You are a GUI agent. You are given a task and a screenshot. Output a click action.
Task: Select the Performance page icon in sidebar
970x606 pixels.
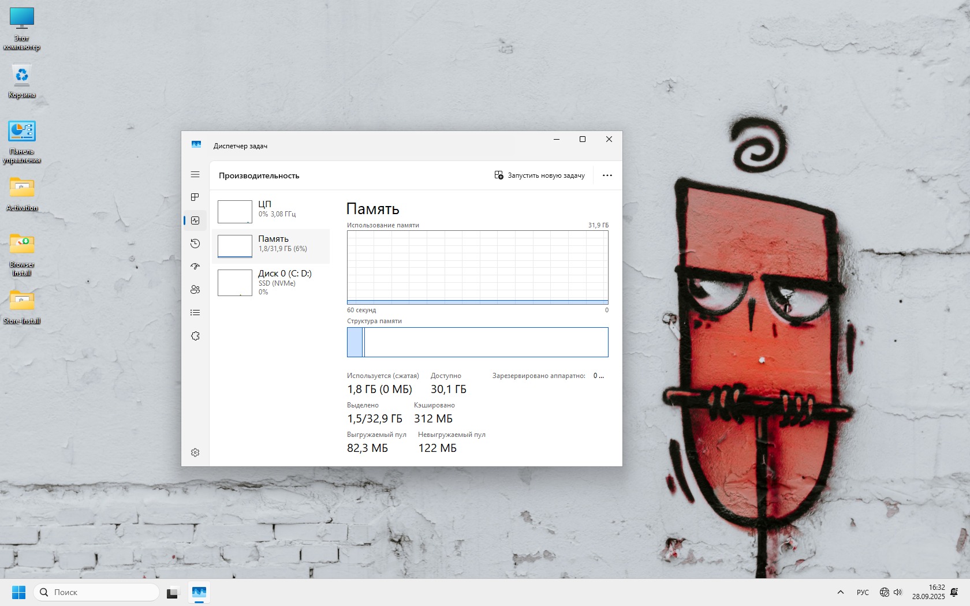pyautogui.click(x=195, y=220)
